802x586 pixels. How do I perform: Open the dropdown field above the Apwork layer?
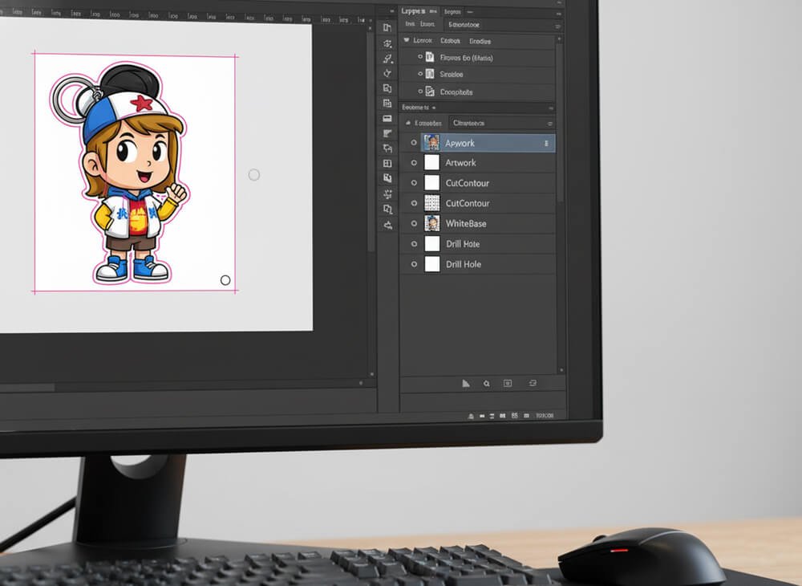[x=502, y=124]
